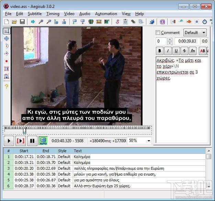Decrease layer number with down spinner
The image size is (215, 201).
click(x=170, y=43)
